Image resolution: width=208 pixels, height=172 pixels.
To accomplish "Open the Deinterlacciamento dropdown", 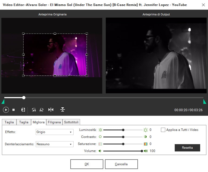I will 55,144.
